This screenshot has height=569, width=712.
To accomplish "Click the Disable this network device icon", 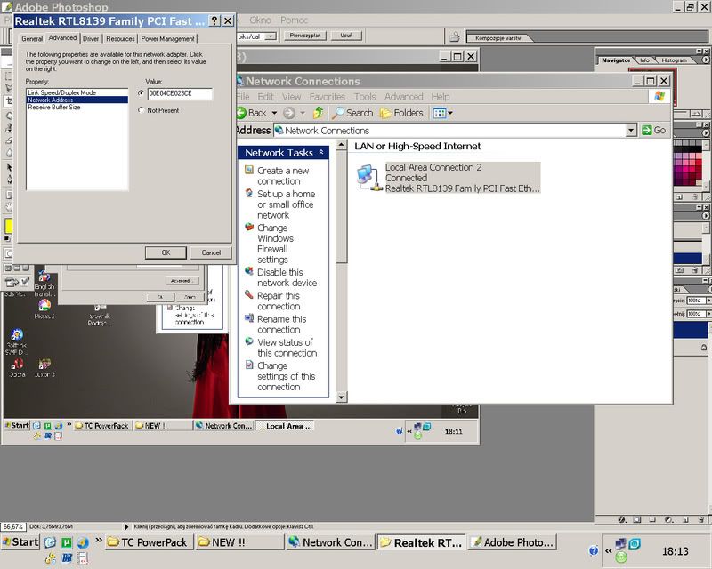I will (249, 271).
